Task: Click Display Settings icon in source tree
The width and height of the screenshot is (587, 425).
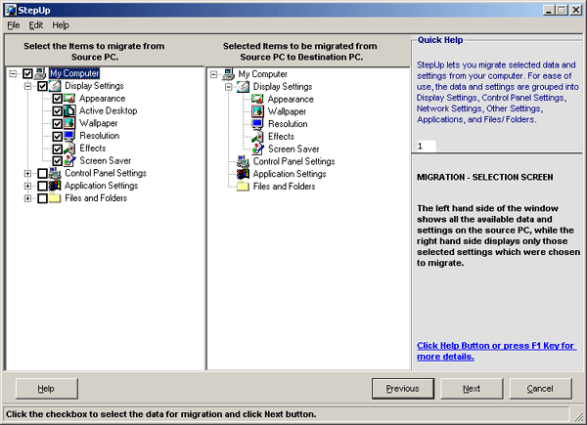Action: pos(55,86)
